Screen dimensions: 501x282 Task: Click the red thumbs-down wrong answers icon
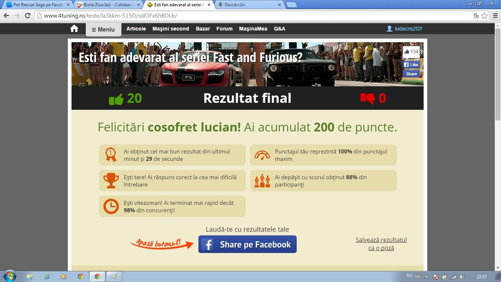367,99
